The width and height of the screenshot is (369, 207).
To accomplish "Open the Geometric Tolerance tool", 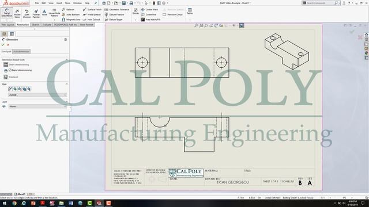I will click(116, 10).
